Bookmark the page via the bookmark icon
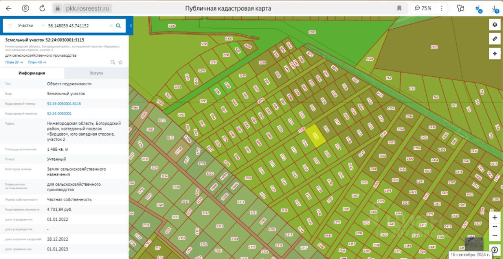The height and width of the screenshot is (259, 503). tap(399, 8)
